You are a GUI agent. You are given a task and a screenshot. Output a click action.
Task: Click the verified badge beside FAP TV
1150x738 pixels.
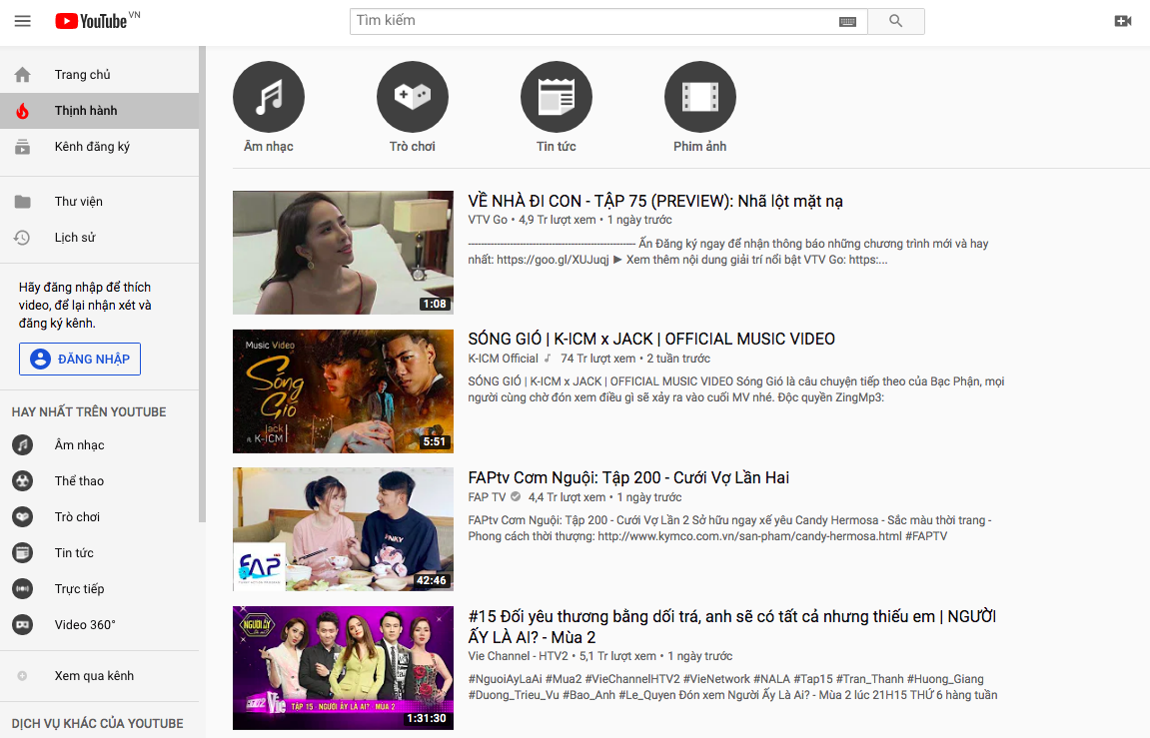[516, 497]
